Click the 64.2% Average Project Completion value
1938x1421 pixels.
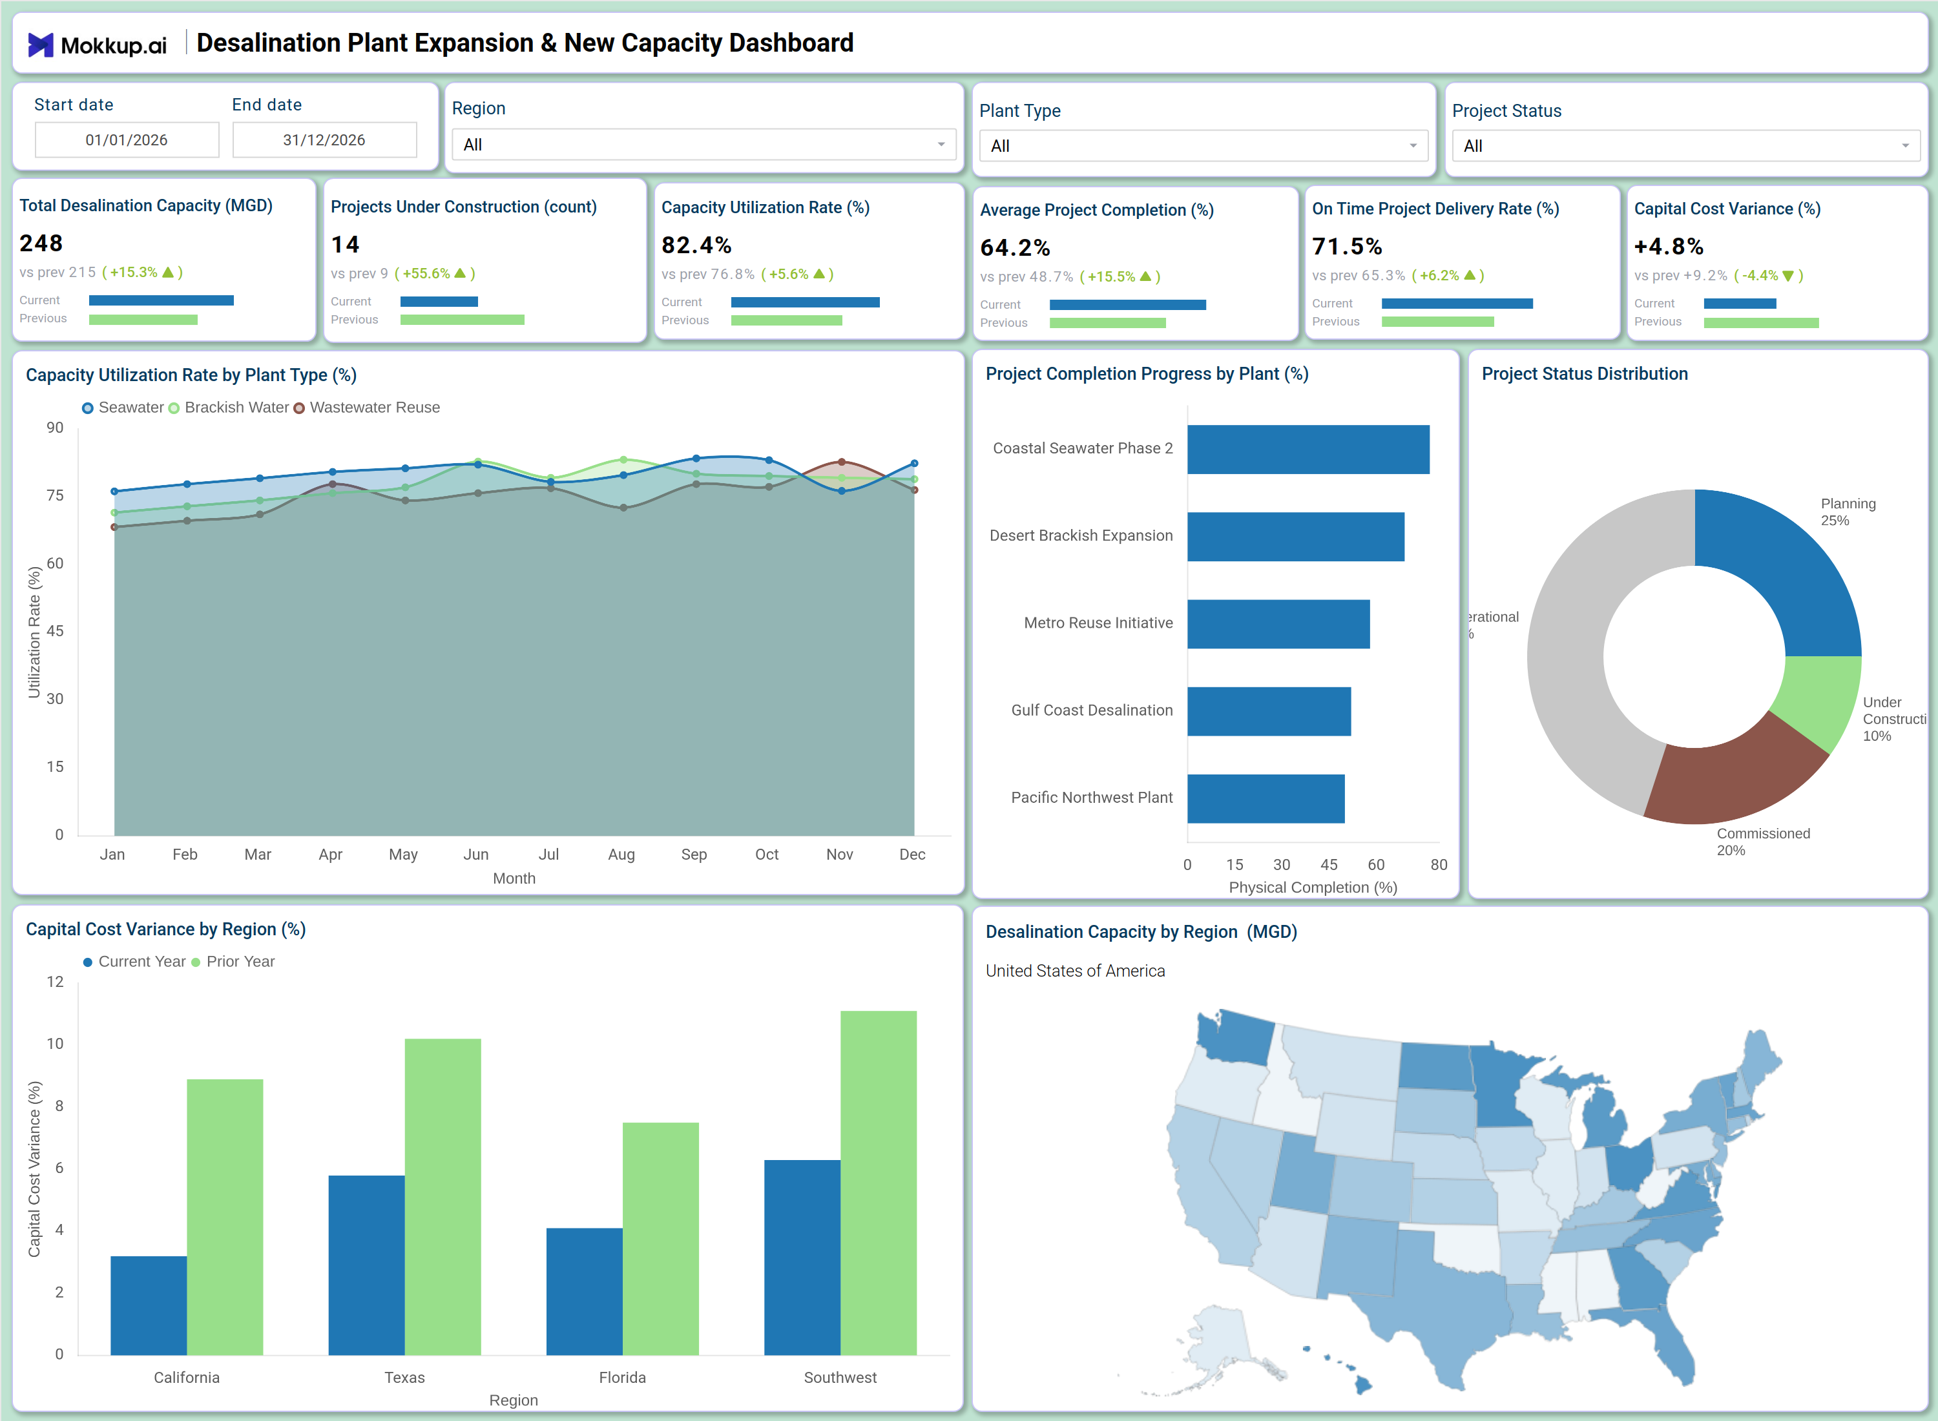coord(1015,248)
